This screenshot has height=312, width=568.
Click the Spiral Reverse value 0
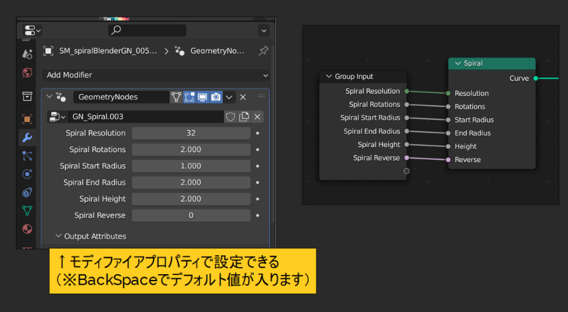point(191,216)
